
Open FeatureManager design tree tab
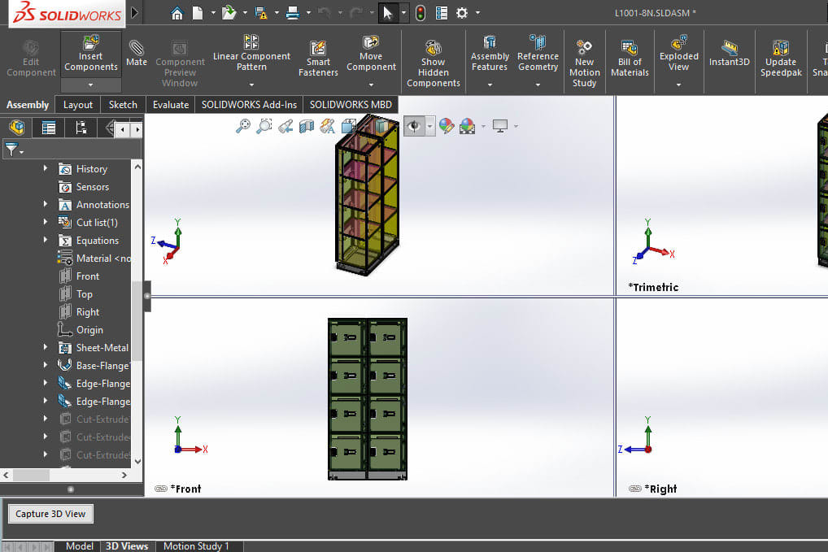(x=17, y=127)
